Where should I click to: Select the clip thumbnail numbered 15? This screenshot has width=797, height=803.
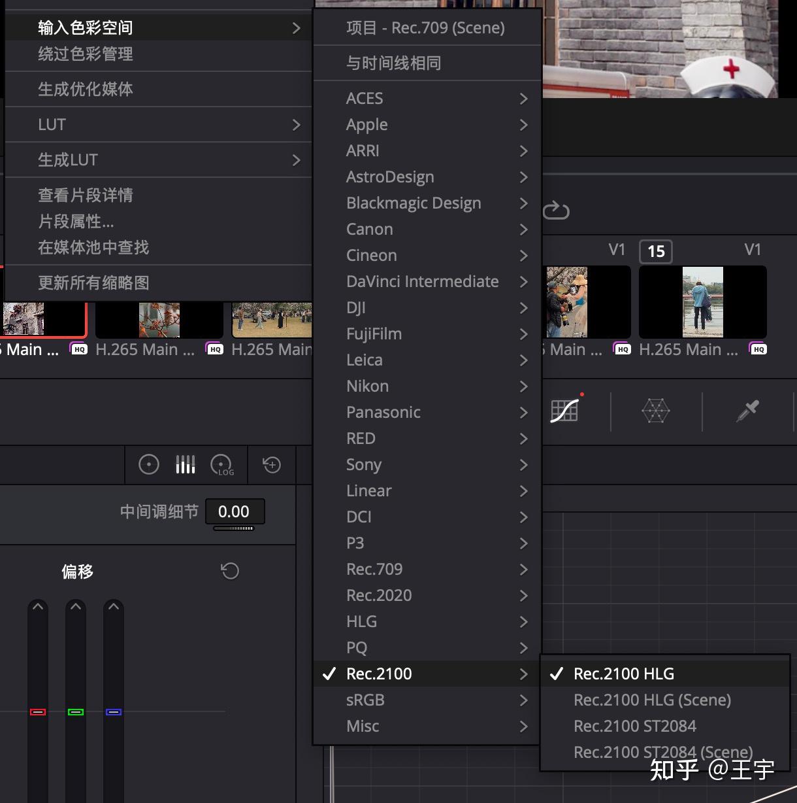702,301
